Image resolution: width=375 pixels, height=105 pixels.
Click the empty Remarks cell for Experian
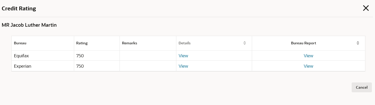148,66
